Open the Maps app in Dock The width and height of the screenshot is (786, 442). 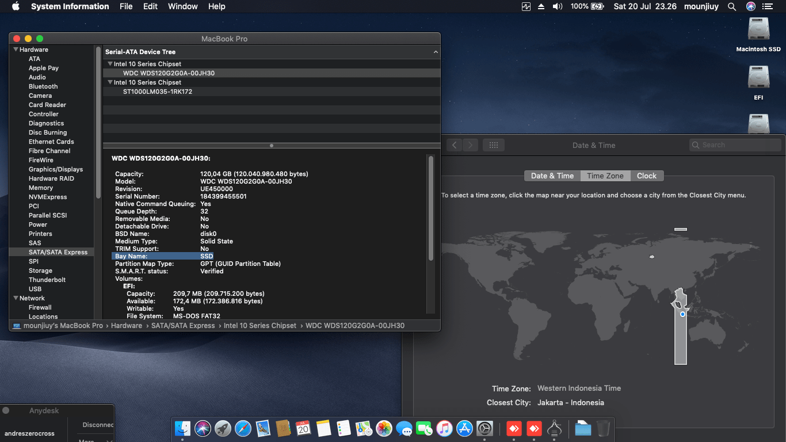[364, 428]
